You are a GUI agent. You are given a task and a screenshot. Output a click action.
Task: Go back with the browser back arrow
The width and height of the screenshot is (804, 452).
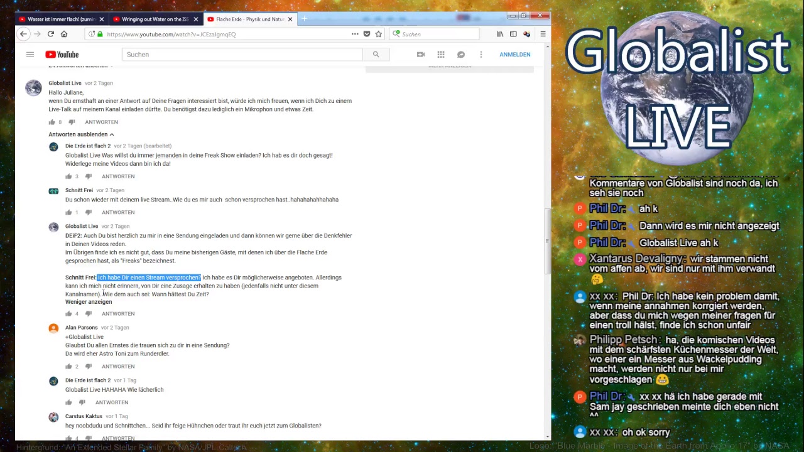click(x=23, y=34)
